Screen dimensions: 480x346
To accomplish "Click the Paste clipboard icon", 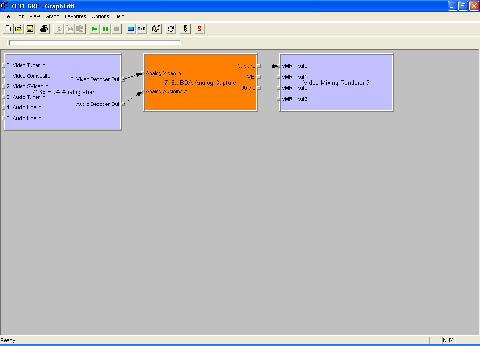I will (80, 29).
